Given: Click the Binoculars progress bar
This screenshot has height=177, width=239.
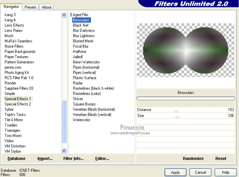Looking at the screenshot, I should point(185,98).
